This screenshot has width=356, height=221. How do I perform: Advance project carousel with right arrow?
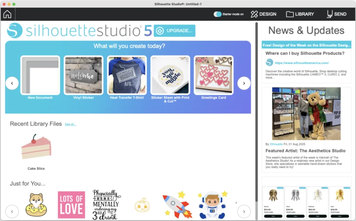coord(244,83)
